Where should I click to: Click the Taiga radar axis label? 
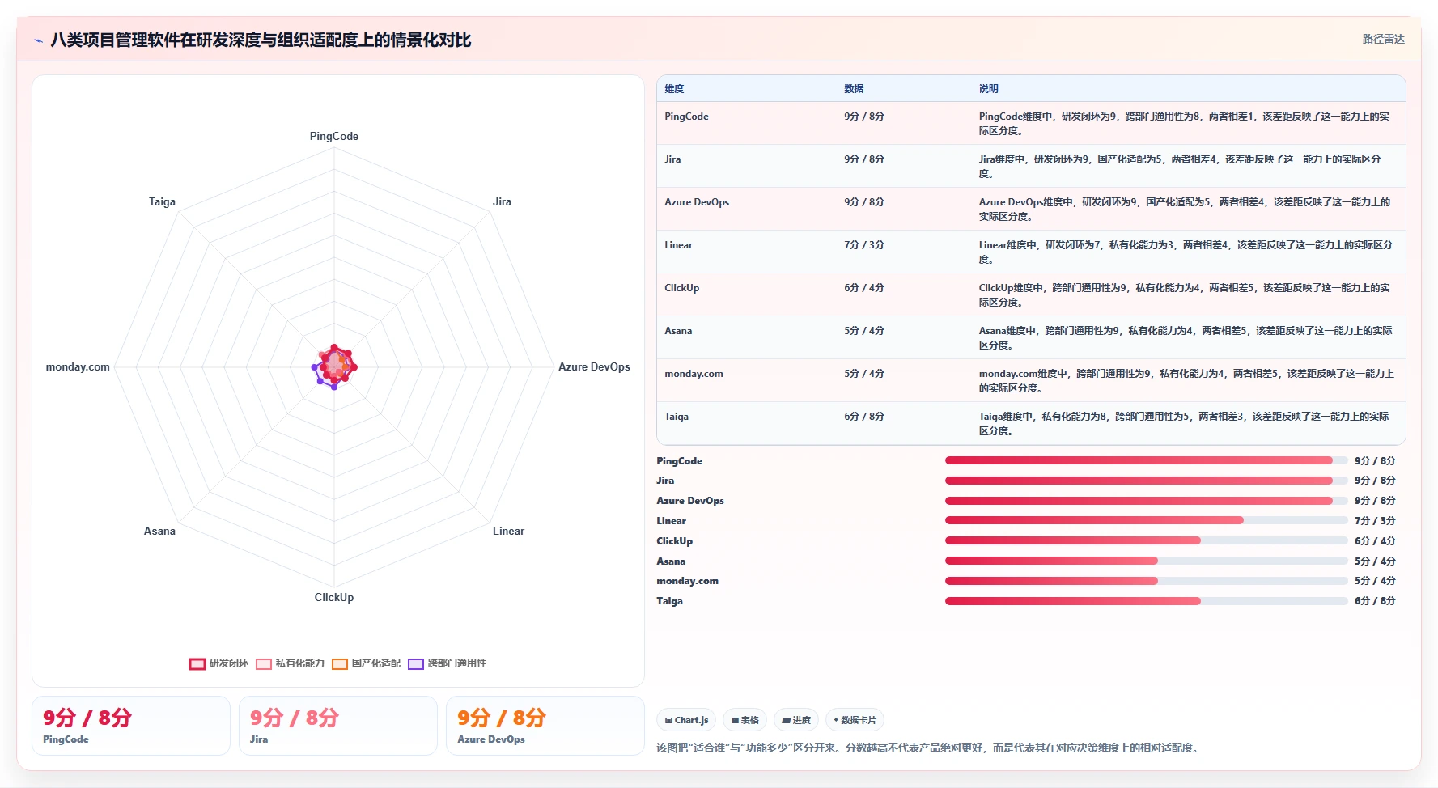click(162, 201)
